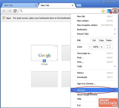Click Sign in to Chrome...
The width and height of the screenshot is (119, 108).
[x=94, y=84]
